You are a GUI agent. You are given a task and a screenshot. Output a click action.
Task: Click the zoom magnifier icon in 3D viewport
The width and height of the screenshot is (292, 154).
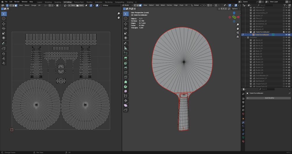[x=238, y=25]
